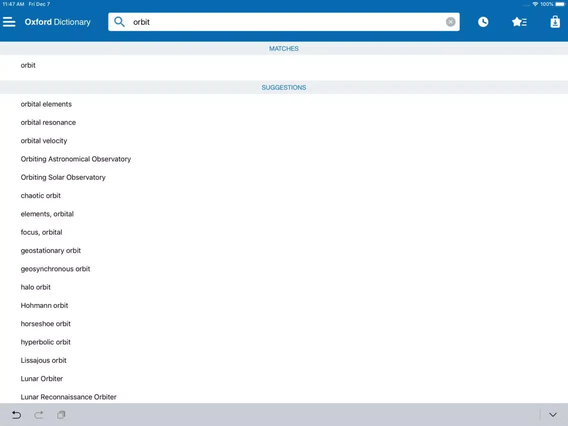
Task: Open Lunar Reconnaissance Orbiter entry
Action: click(68, 396)
